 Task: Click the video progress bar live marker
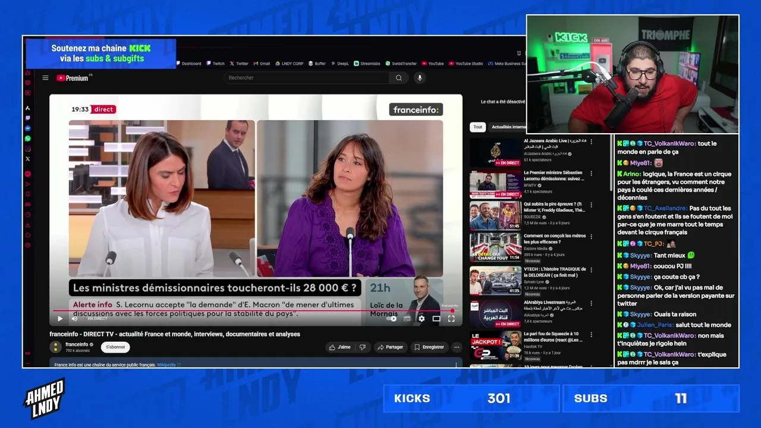click(x=452, y=310)
